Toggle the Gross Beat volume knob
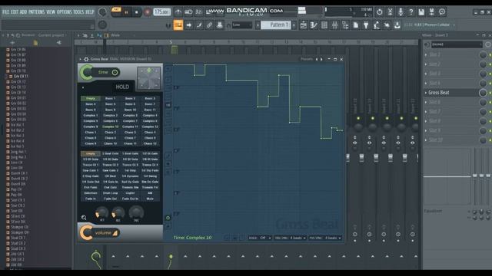This screenshot has height=276, width=492. point(86,233)
